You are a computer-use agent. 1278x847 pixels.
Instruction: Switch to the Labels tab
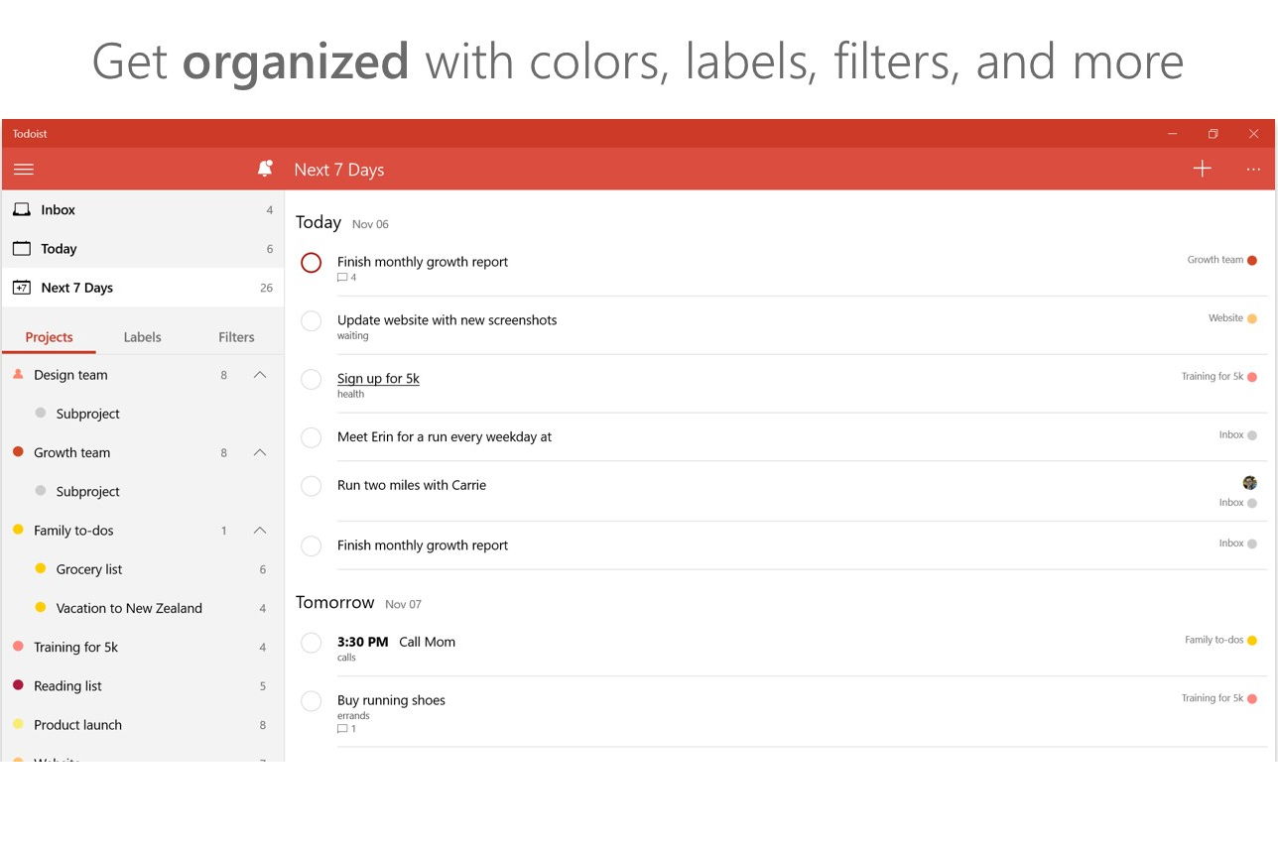(x=142, y=337)
